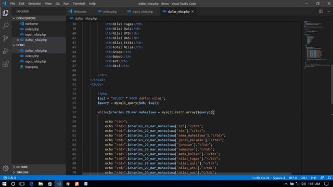
Task: Open Microsoft Store from the taskbar
Action: 49,184
